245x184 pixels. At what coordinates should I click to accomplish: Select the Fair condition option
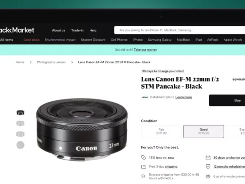click(161, 131)
